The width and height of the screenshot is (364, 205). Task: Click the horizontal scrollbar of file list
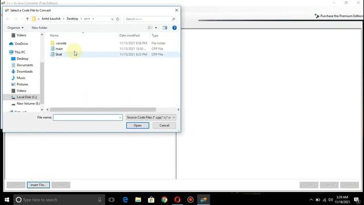pos(103,109)
